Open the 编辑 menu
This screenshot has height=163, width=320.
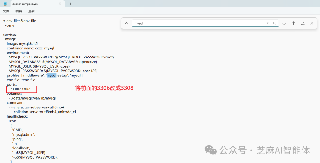(x=19, y=11)
